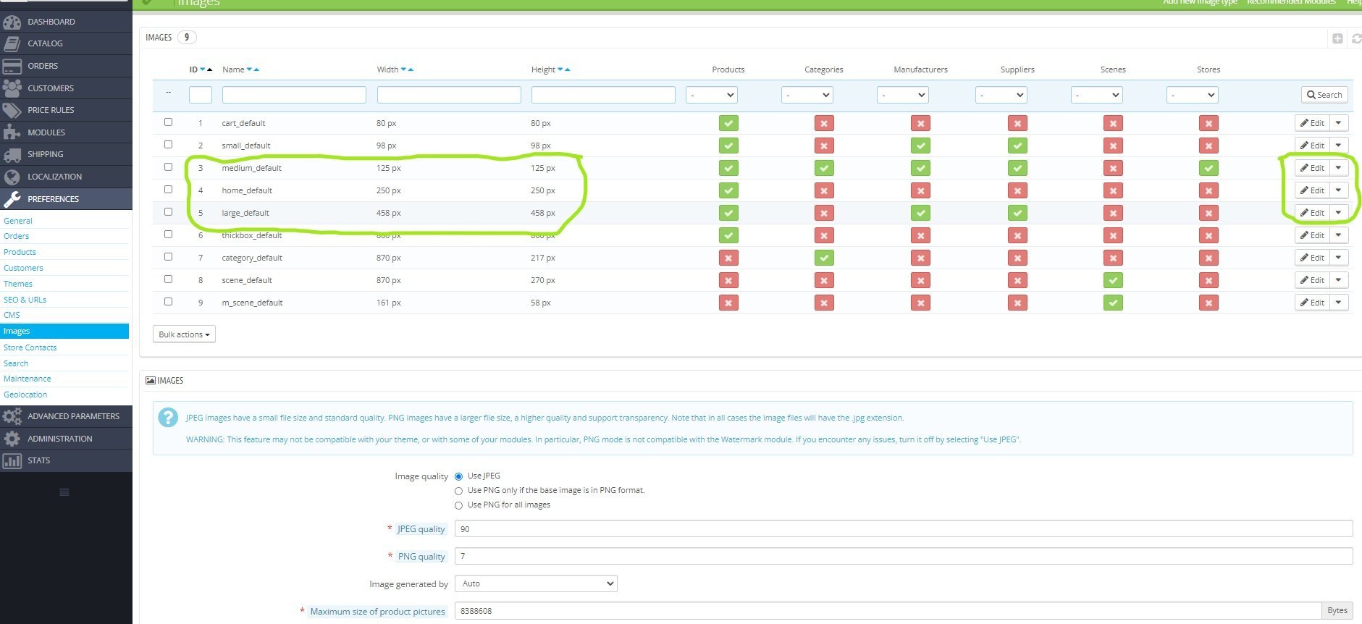Check the box beside category_default

tap(168, 257)
